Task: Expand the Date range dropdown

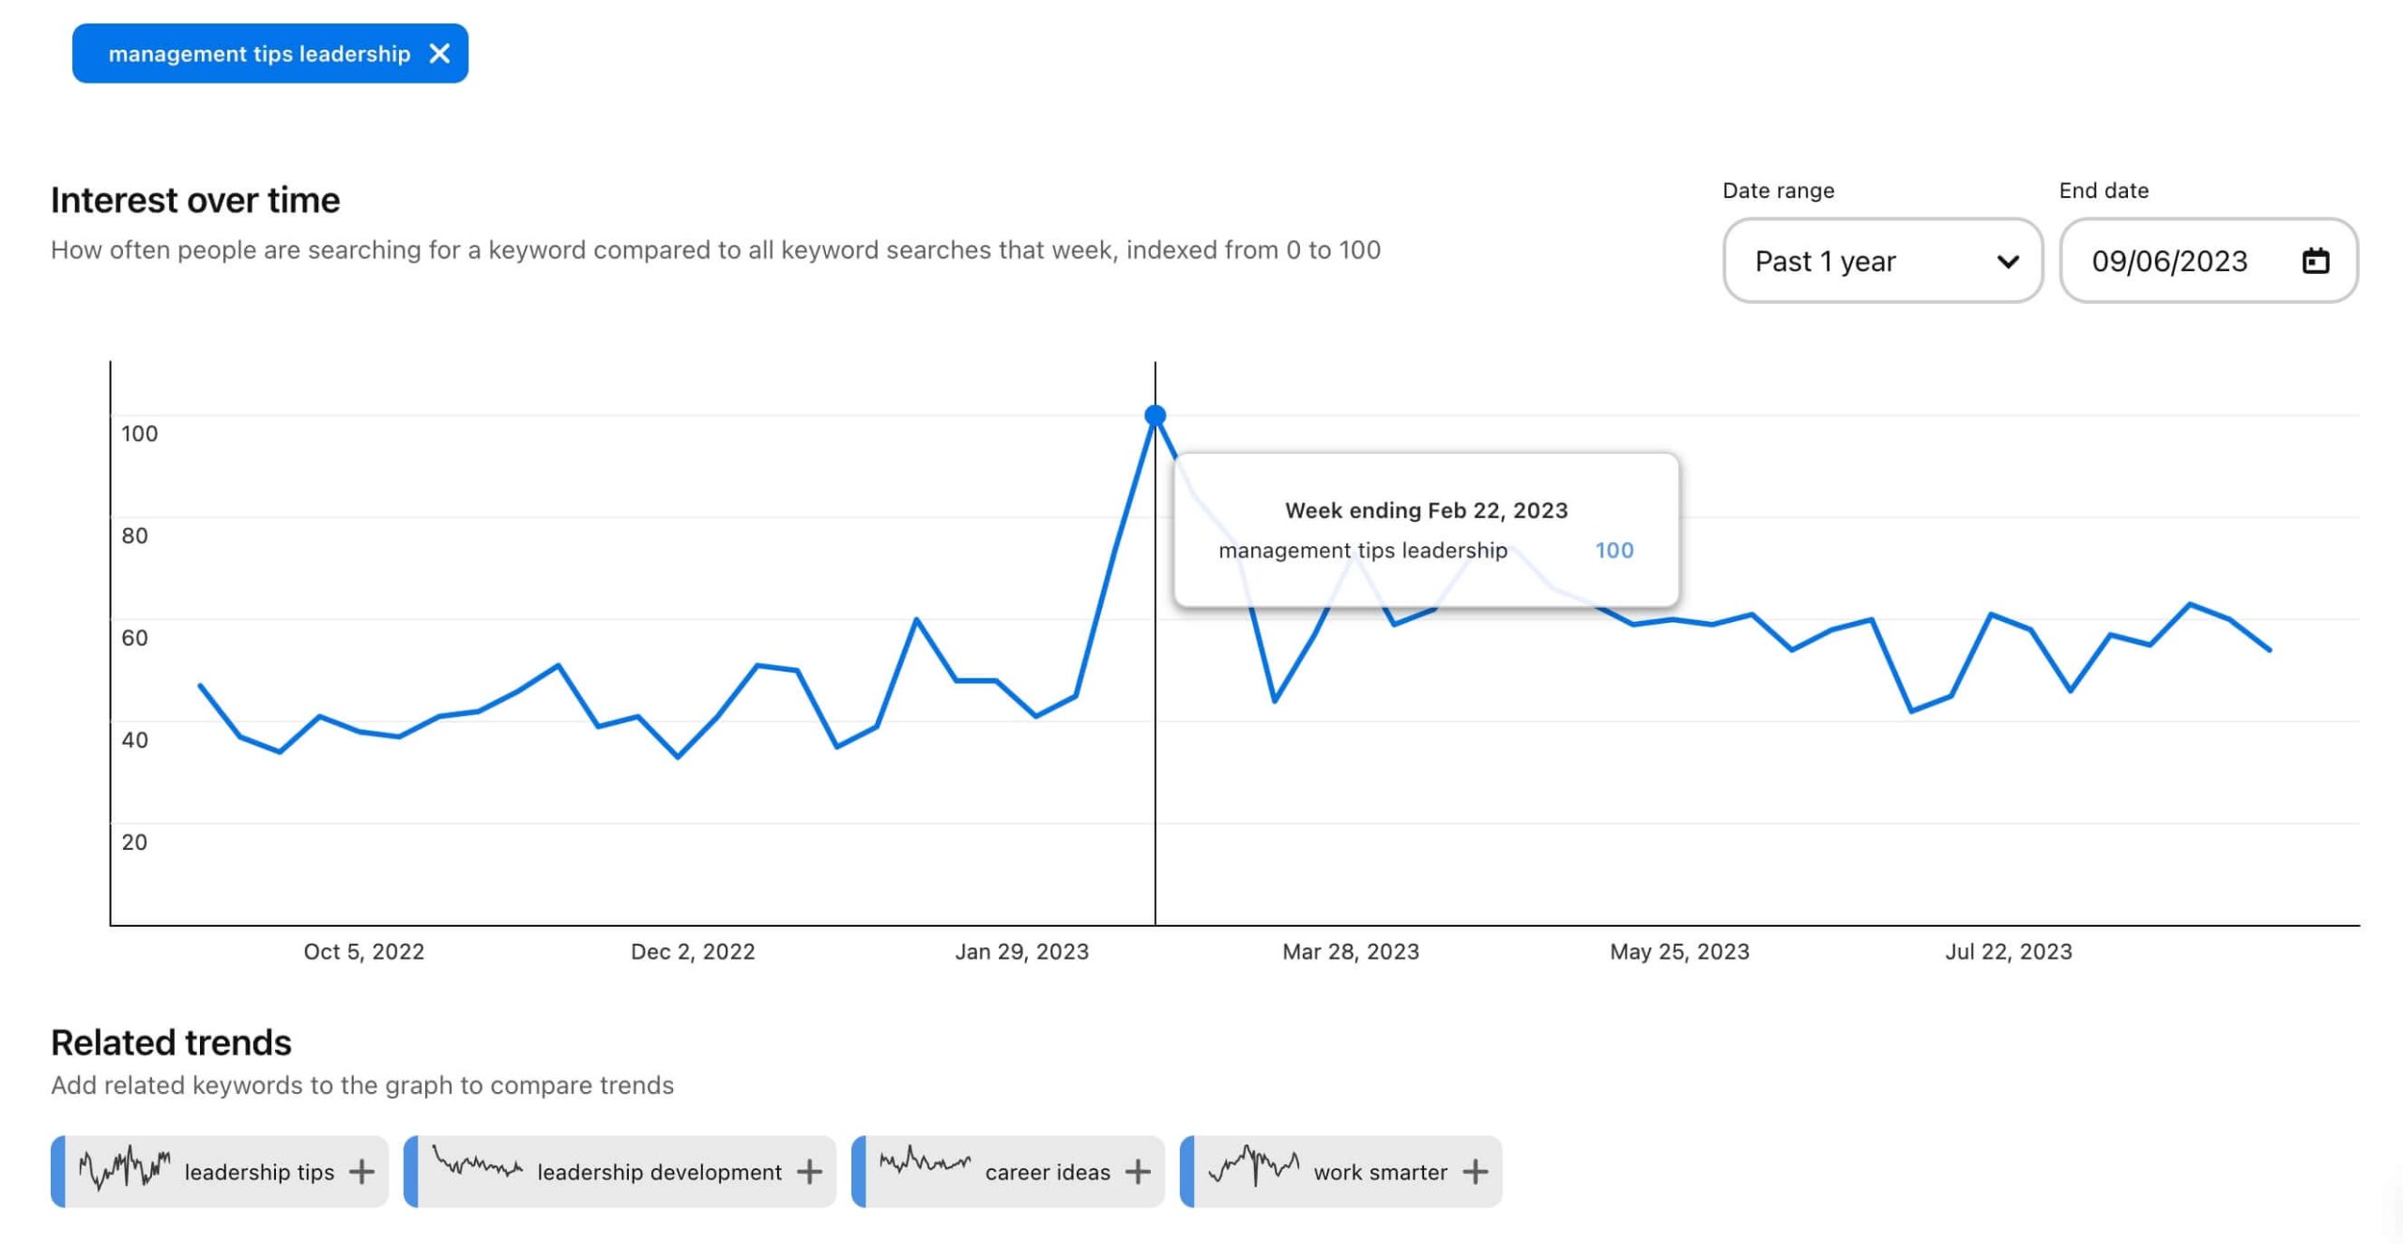Action: point(1881,260)
